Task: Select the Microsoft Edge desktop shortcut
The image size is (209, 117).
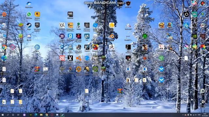Action: [x=4, y=58]
